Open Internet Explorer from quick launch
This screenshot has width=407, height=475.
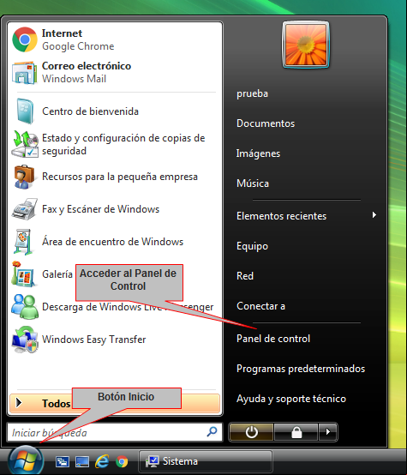tap(102, 461)
